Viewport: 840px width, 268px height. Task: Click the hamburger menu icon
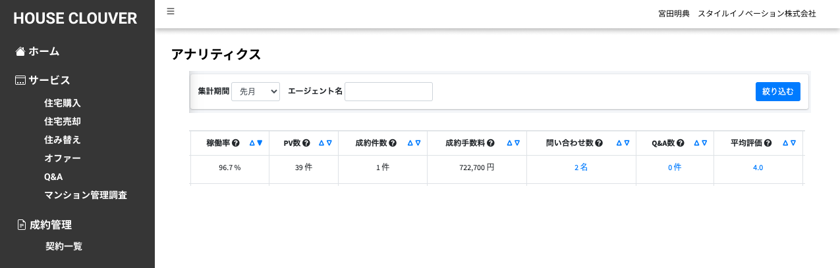[x=171, y=11]
